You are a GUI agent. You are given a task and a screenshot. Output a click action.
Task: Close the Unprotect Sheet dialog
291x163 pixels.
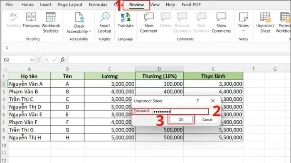213,101
